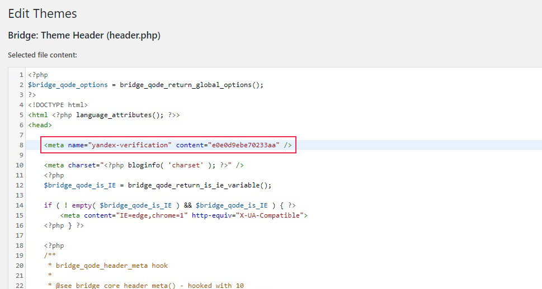Click the Selected file content label
The height and width of the screenshot is (289, 542).
pyautogui.click(x=43, y=55)
